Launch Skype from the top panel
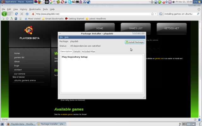This screenshot has width=202, height=126. [x=69, y=2]
